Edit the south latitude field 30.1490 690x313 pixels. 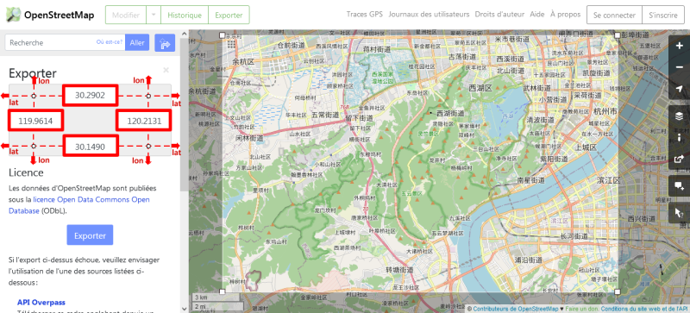90,147
